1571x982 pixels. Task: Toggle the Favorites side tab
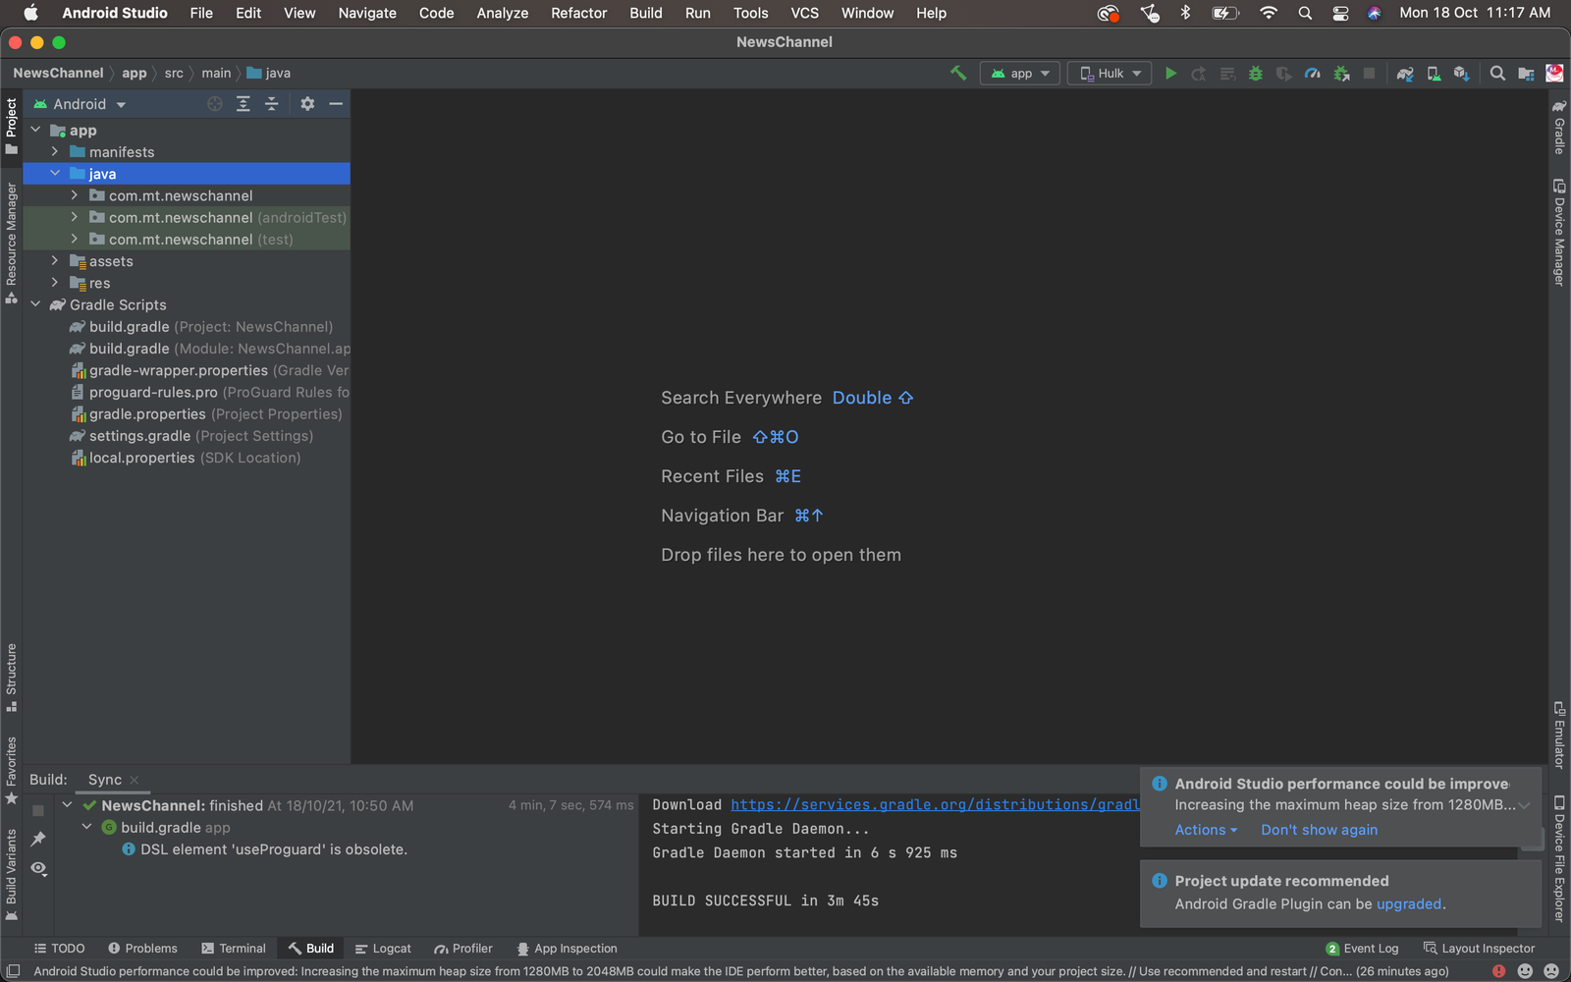click(12, 771)
